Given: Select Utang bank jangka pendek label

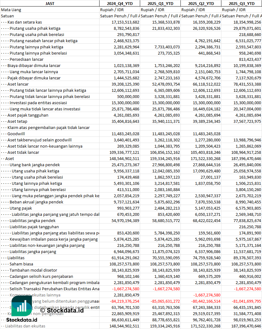Looking at the screenshot, I should tap(35, 165).
